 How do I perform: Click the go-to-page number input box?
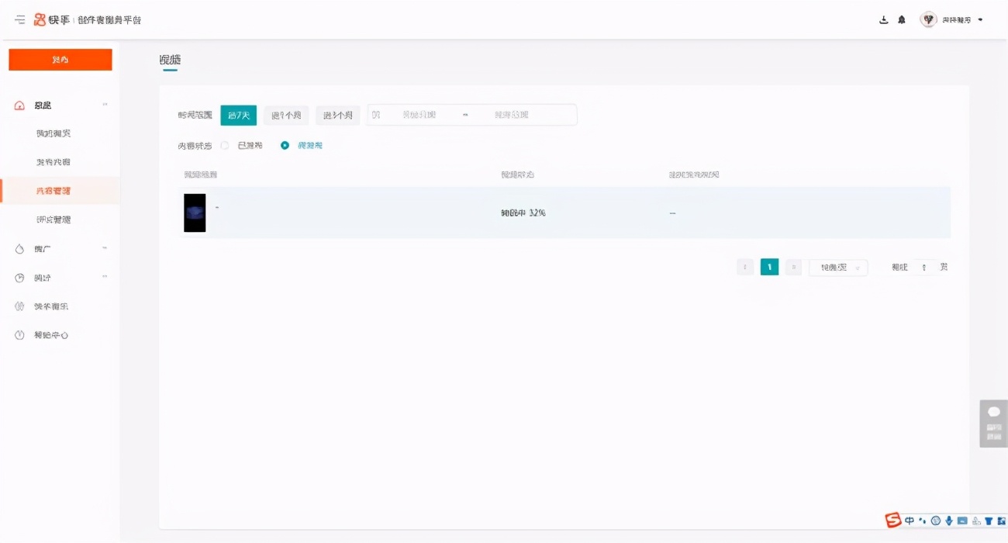[x=923, y=267]
